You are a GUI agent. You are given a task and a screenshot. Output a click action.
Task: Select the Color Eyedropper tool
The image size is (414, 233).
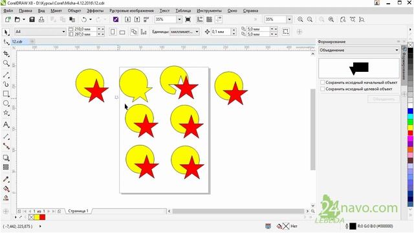[6, 179]
